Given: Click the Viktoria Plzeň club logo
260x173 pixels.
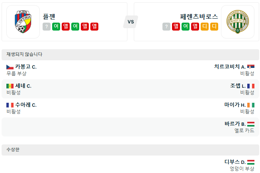Looking at the screenshot, I should tap(23, 22).
